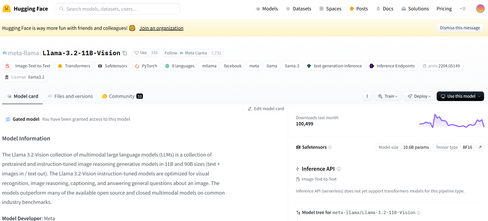Click the Join an organization link
The width and height of the screenshot is (488, 221).
coord(161,28)
